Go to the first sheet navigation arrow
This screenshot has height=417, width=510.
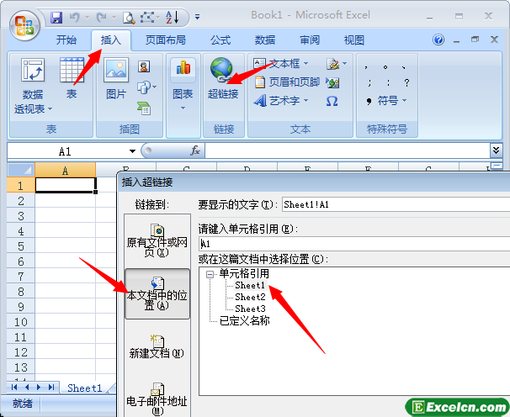(14, 387)
